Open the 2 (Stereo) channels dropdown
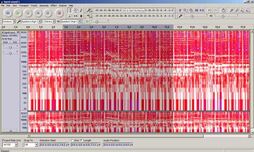Viewport: 254px width, 152px height. (48, 21)
